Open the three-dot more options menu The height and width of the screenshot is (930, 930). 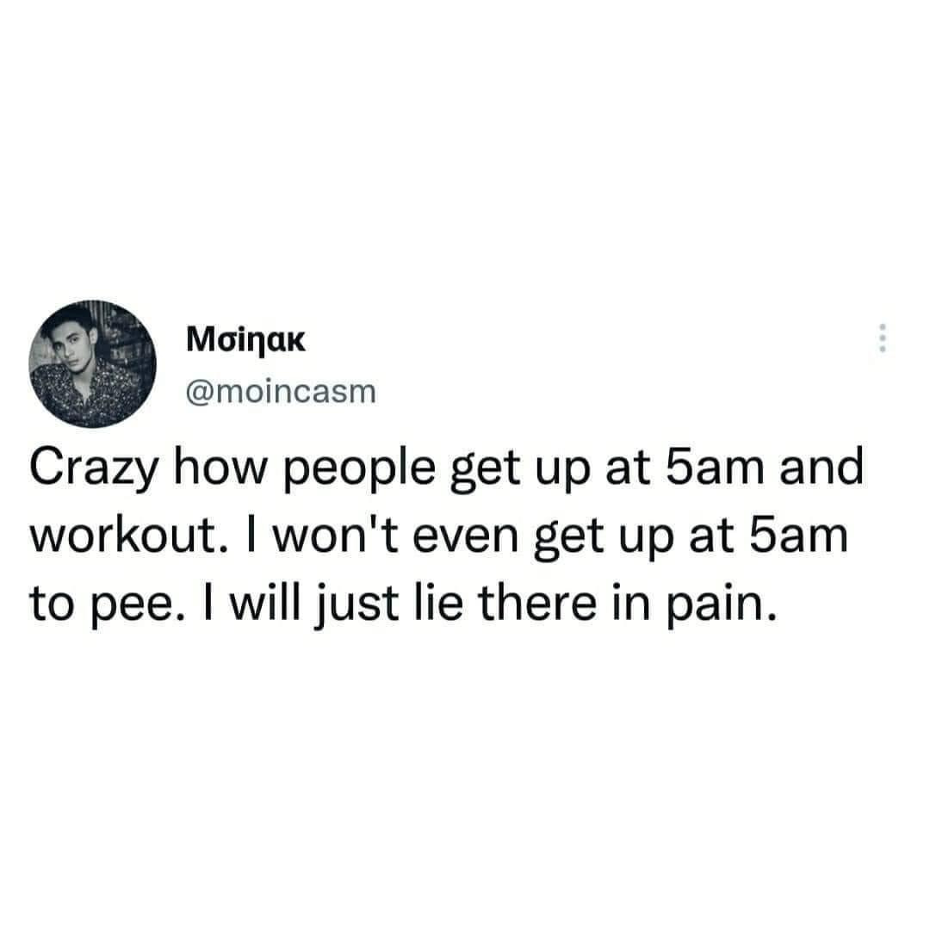882,338
